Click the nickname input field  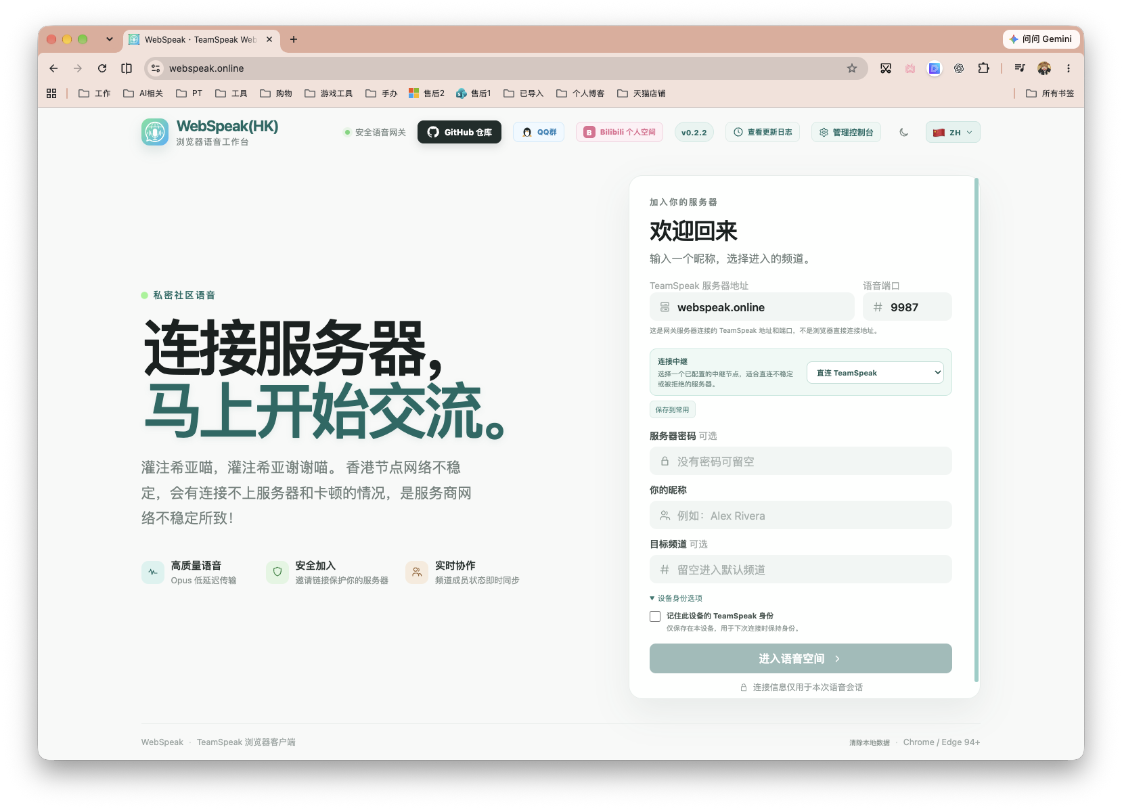coord(801,515)
